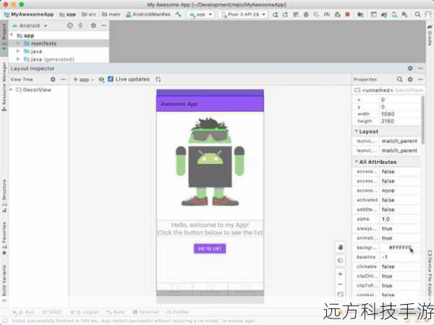
Task: Select the hand pan tool
Action: tap(341, 247)
